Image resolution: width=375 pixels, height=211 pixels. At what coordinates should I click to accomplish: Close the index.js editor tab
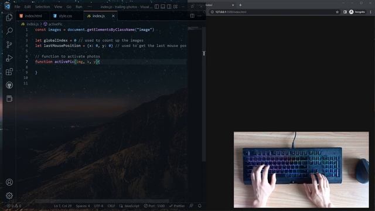[113, 16]
